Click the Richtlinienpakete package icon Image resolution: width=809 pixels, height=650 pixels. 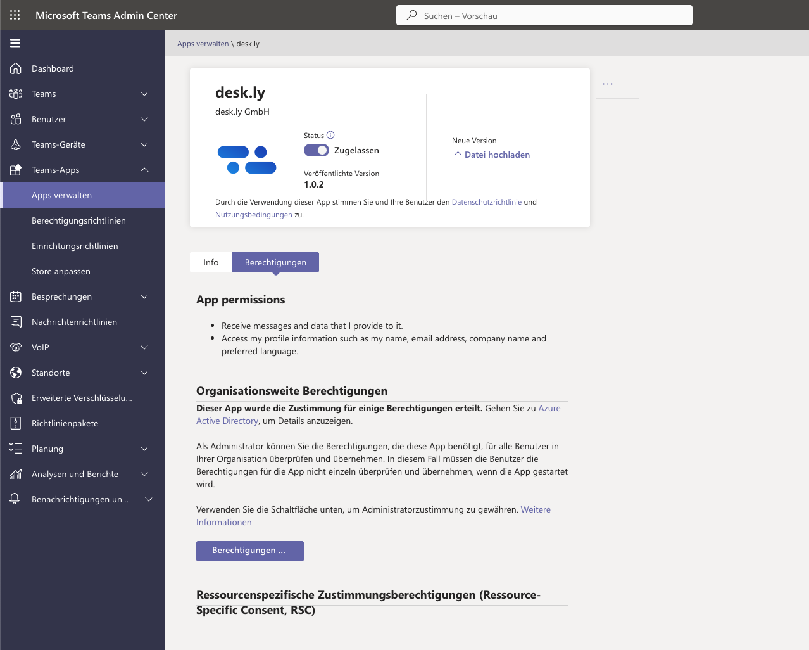coord(16,423)
